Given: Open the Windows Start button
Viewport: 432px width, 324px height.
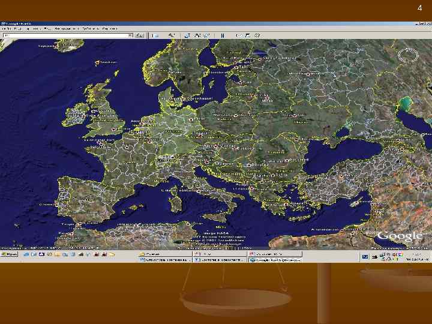Looking at the screenshot, I should [x=10, y=254].
